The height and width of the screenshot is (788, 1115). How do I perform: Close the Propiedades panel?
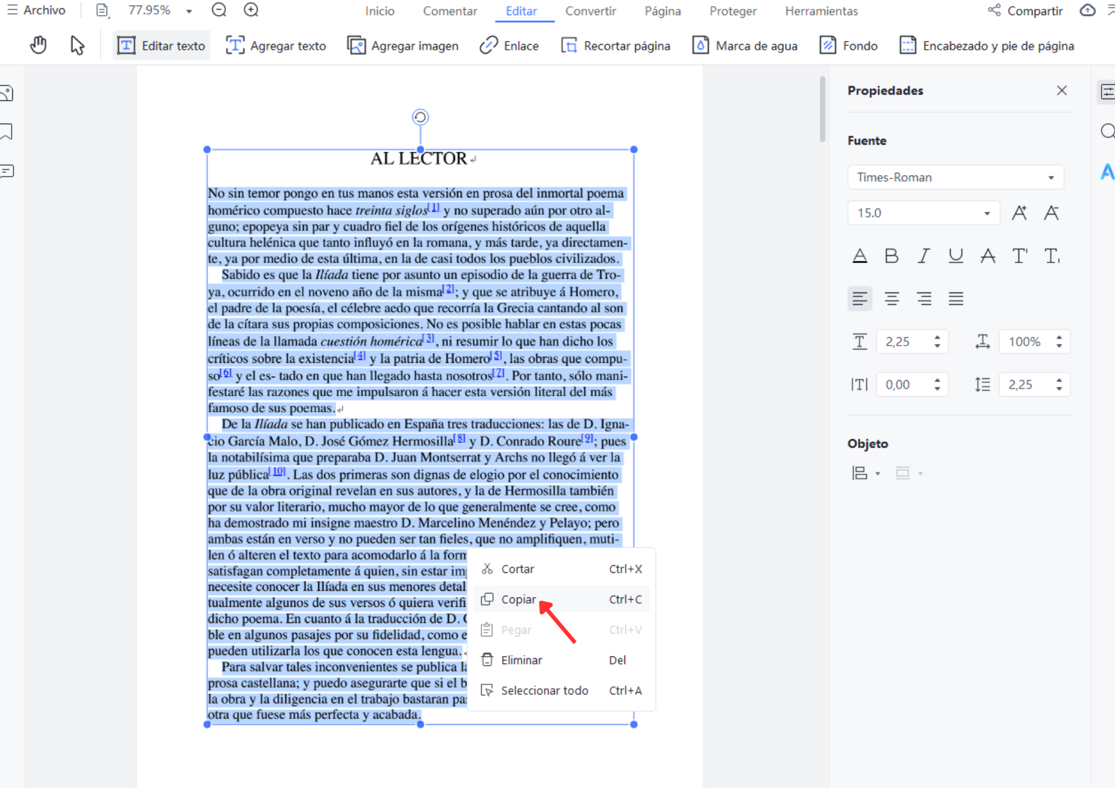point(1061,90)
